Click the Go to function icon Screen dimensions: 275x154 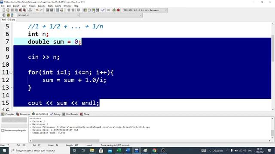coord(57,10)
